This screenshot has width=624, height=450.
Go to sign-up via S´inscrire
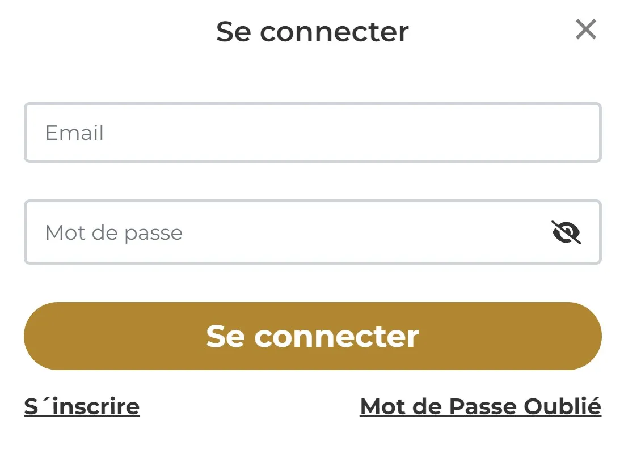[x=82, y=406]
